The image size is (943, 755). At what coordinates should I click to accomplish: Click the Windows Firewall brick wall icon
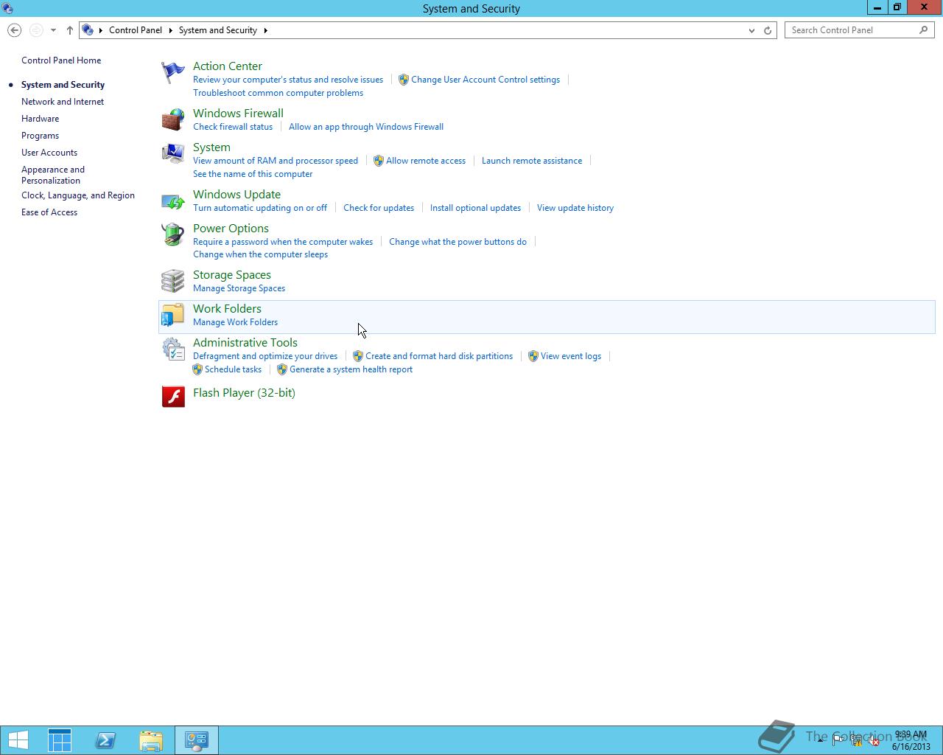[x=173, y=119]
